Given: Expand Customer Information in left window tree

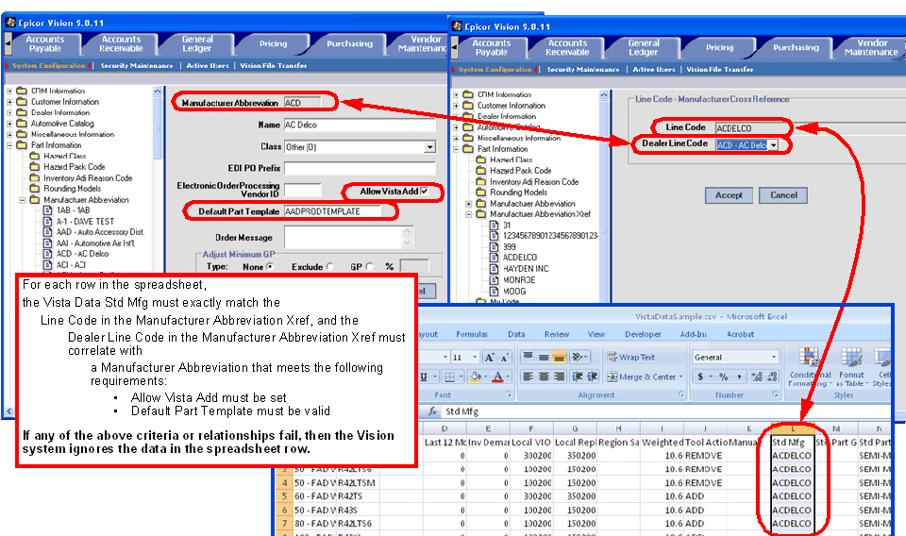Looking at the screenshot, I should [9, 102].
